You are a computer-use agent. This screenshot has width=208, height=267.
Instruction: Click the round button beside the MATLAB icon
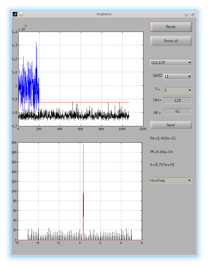point(21,14)
